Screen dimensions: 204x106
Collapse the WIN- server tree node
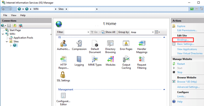(3, 34)
